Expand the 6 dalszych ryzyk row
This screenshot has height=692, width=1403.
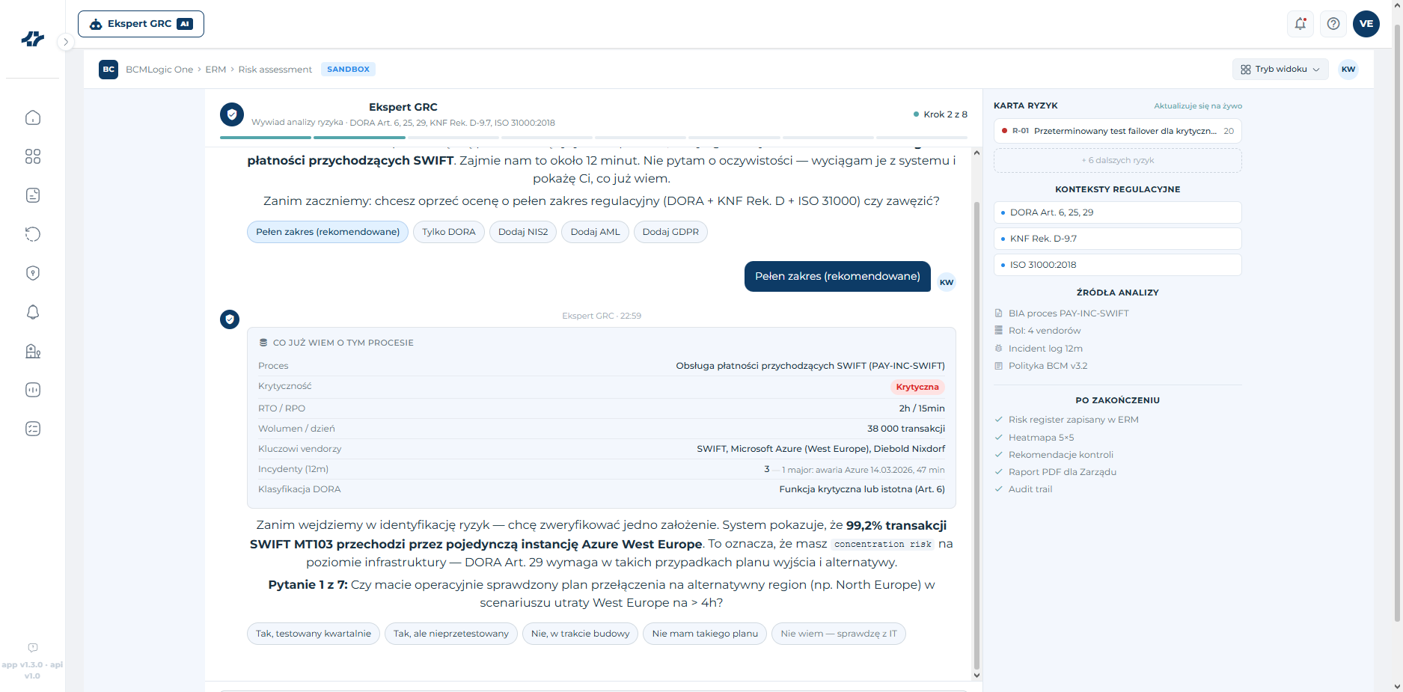[1117, 160]
